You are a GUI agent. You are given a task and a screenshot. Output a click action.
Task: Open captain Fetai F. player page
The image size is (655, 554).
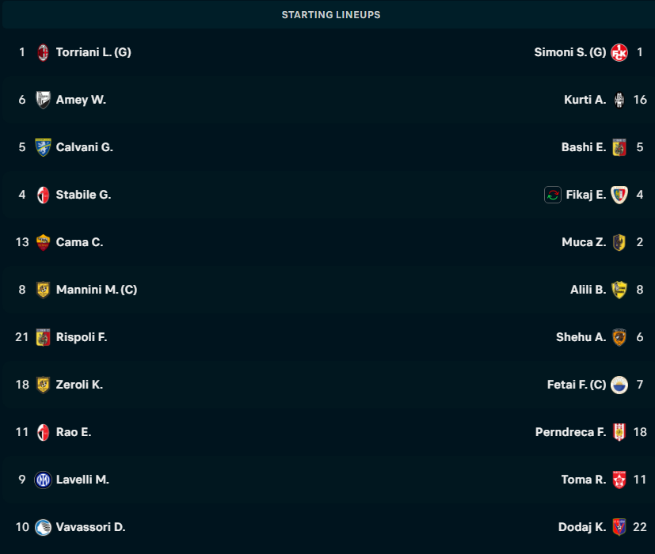577,385
